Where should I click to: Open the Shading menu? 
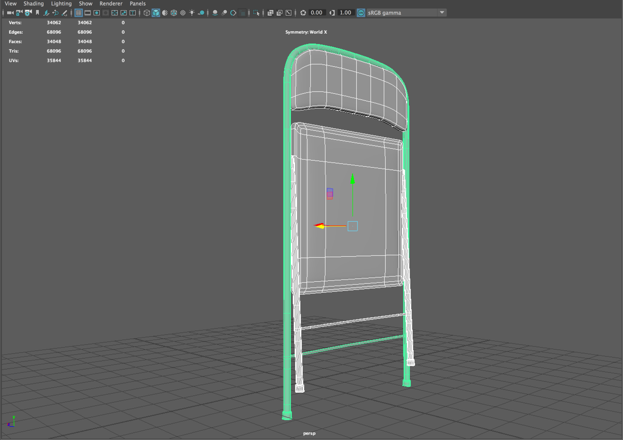click(34, 3)
